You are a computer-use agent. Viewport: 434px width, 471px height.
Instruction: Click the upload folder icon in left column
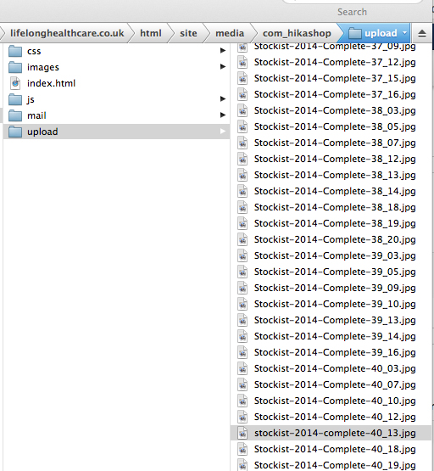click(15, 132)
